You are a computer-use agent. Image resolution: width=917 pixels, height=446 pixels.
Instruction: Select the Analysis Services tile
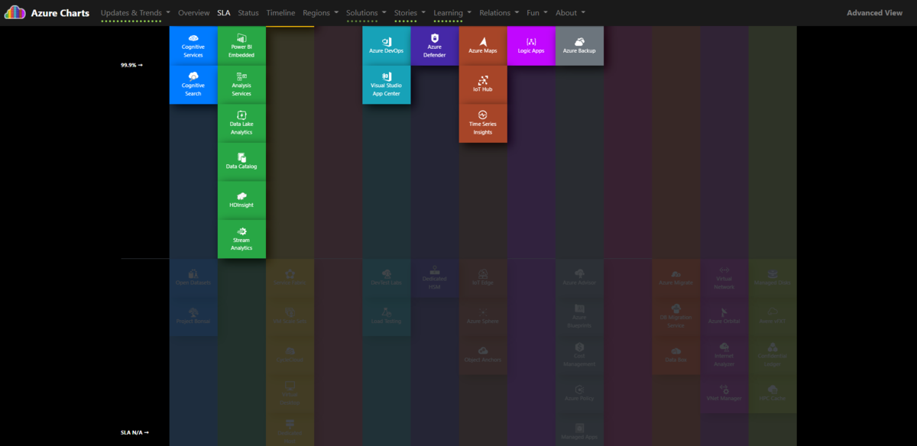pyautogui.click(x=241, y=85)
